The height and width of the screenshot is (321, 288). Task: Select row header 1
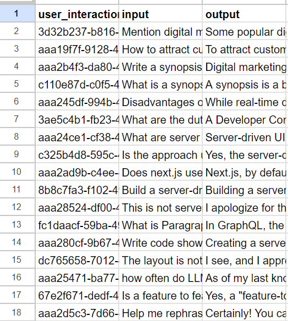[x=18, y=13]
